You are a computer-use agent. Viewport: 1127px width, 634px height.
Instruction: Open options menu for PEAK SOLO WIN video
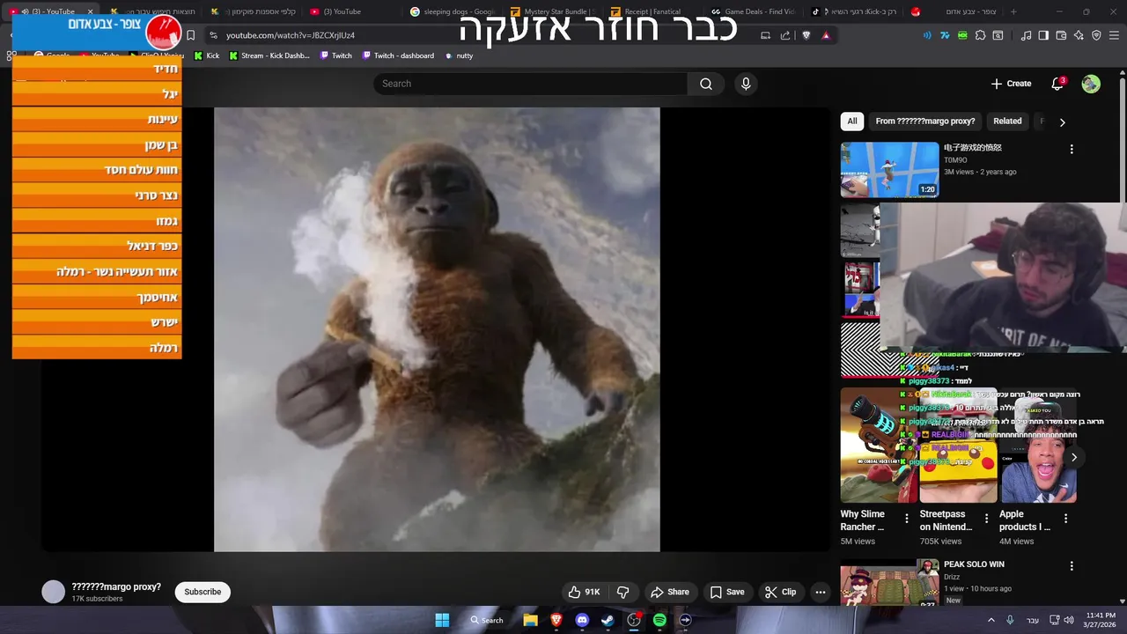pos(1072,565)
